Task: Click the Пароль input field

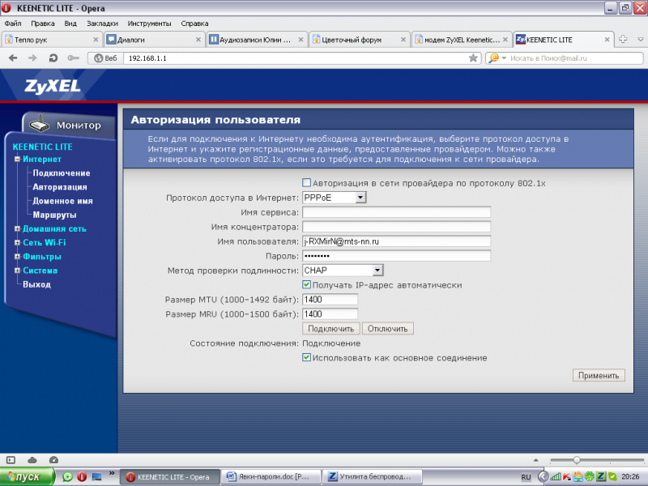Action: pyautogui.click(x=396, y=256)
